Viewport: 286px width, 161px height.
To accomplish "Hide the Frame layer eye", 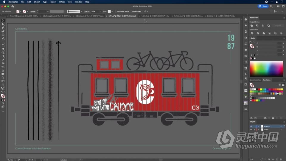I will point(251,130).
